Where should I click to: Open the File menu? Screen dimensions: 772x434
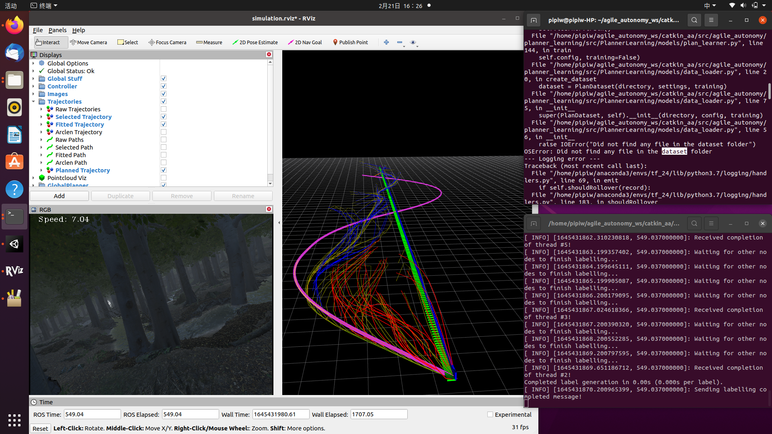pyautogui.click(x=38, y=30)
